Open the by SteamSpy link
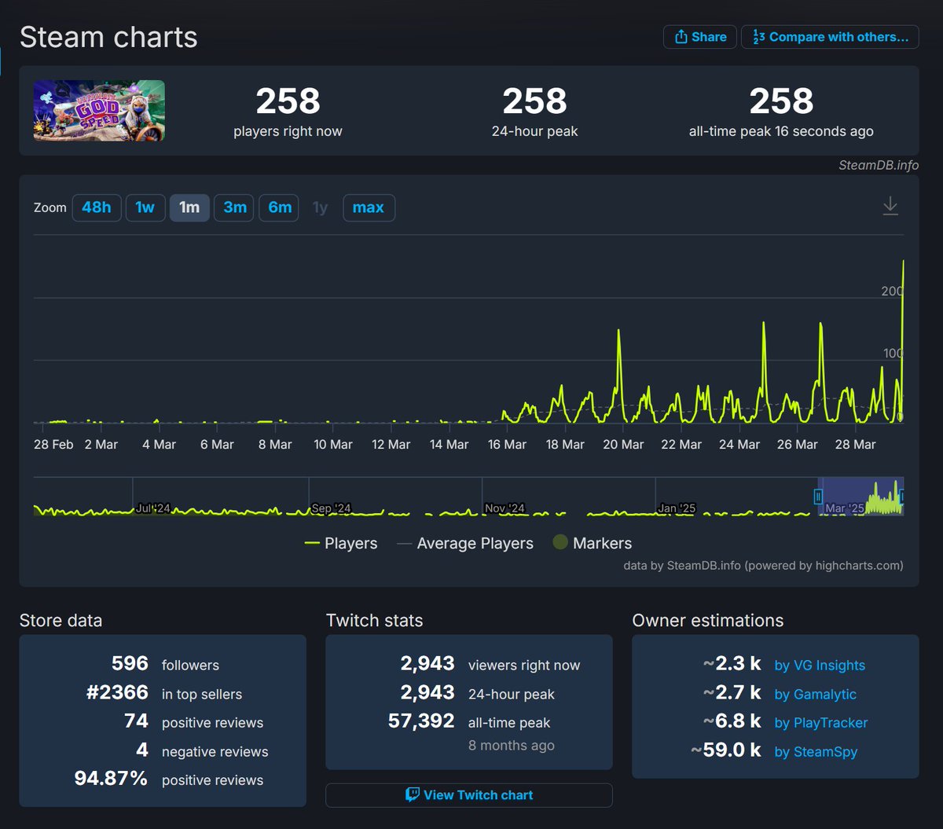 (816, 752)
